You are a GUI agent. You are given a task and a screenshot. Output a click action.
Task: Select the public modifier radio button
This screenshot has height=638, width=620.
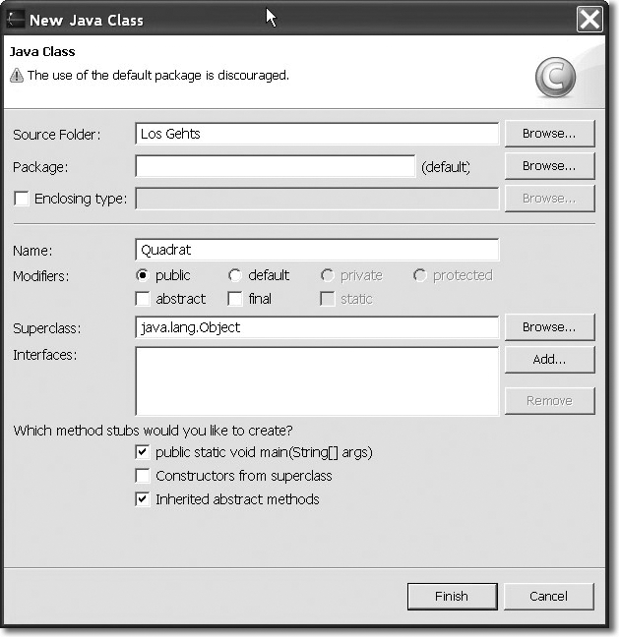point(143,275)
